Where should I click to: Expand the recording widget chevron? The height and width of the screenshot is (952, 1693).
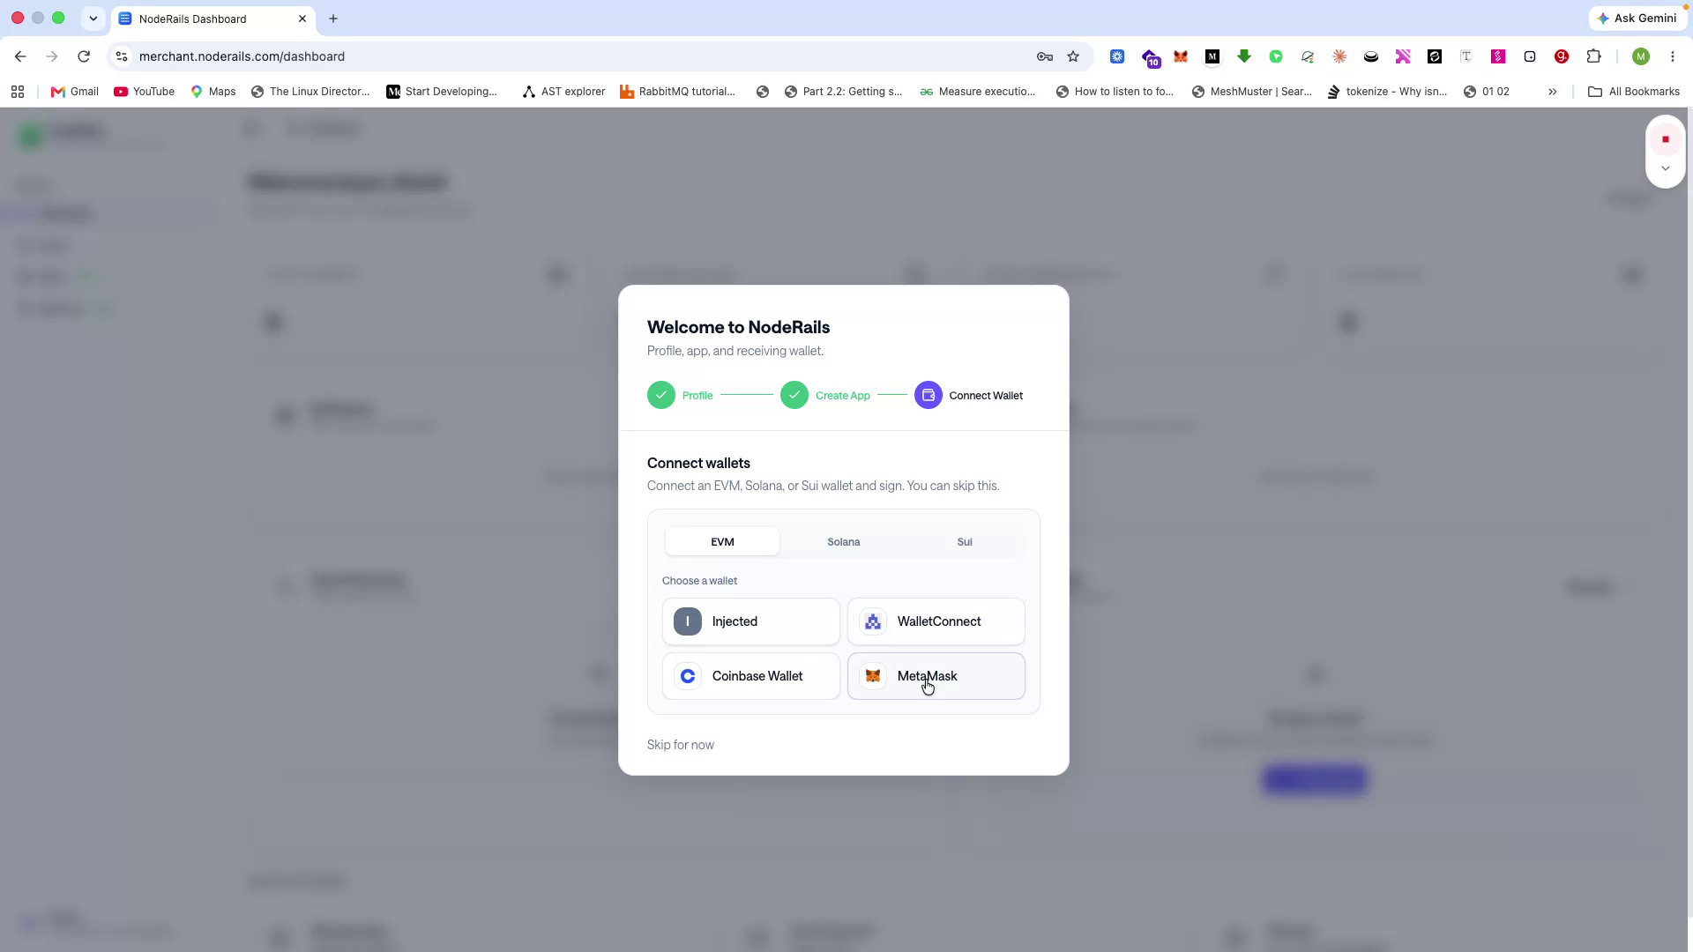(x=1666, y=168)
